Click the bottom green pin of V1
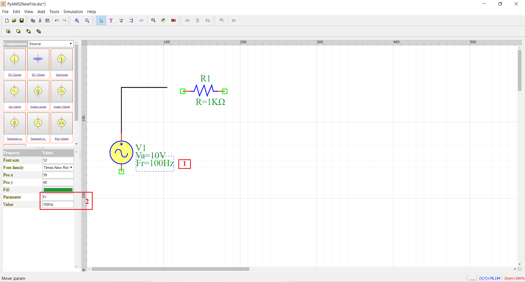The height and width of the screenshot is (282, 525). coord(121,172)
